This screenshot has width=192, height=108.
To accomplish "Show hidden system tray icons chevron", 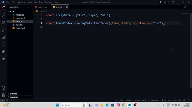I will pos(159,105).
